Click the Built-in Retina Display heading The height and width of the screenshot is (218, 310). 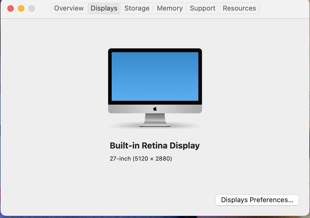pyautogui.click(x=155, y=145)
